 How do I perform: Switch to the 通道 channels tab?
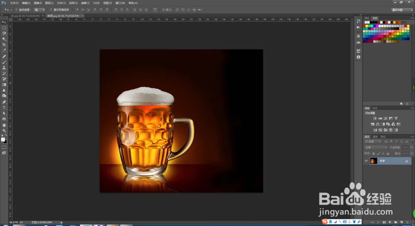[375, 137]
